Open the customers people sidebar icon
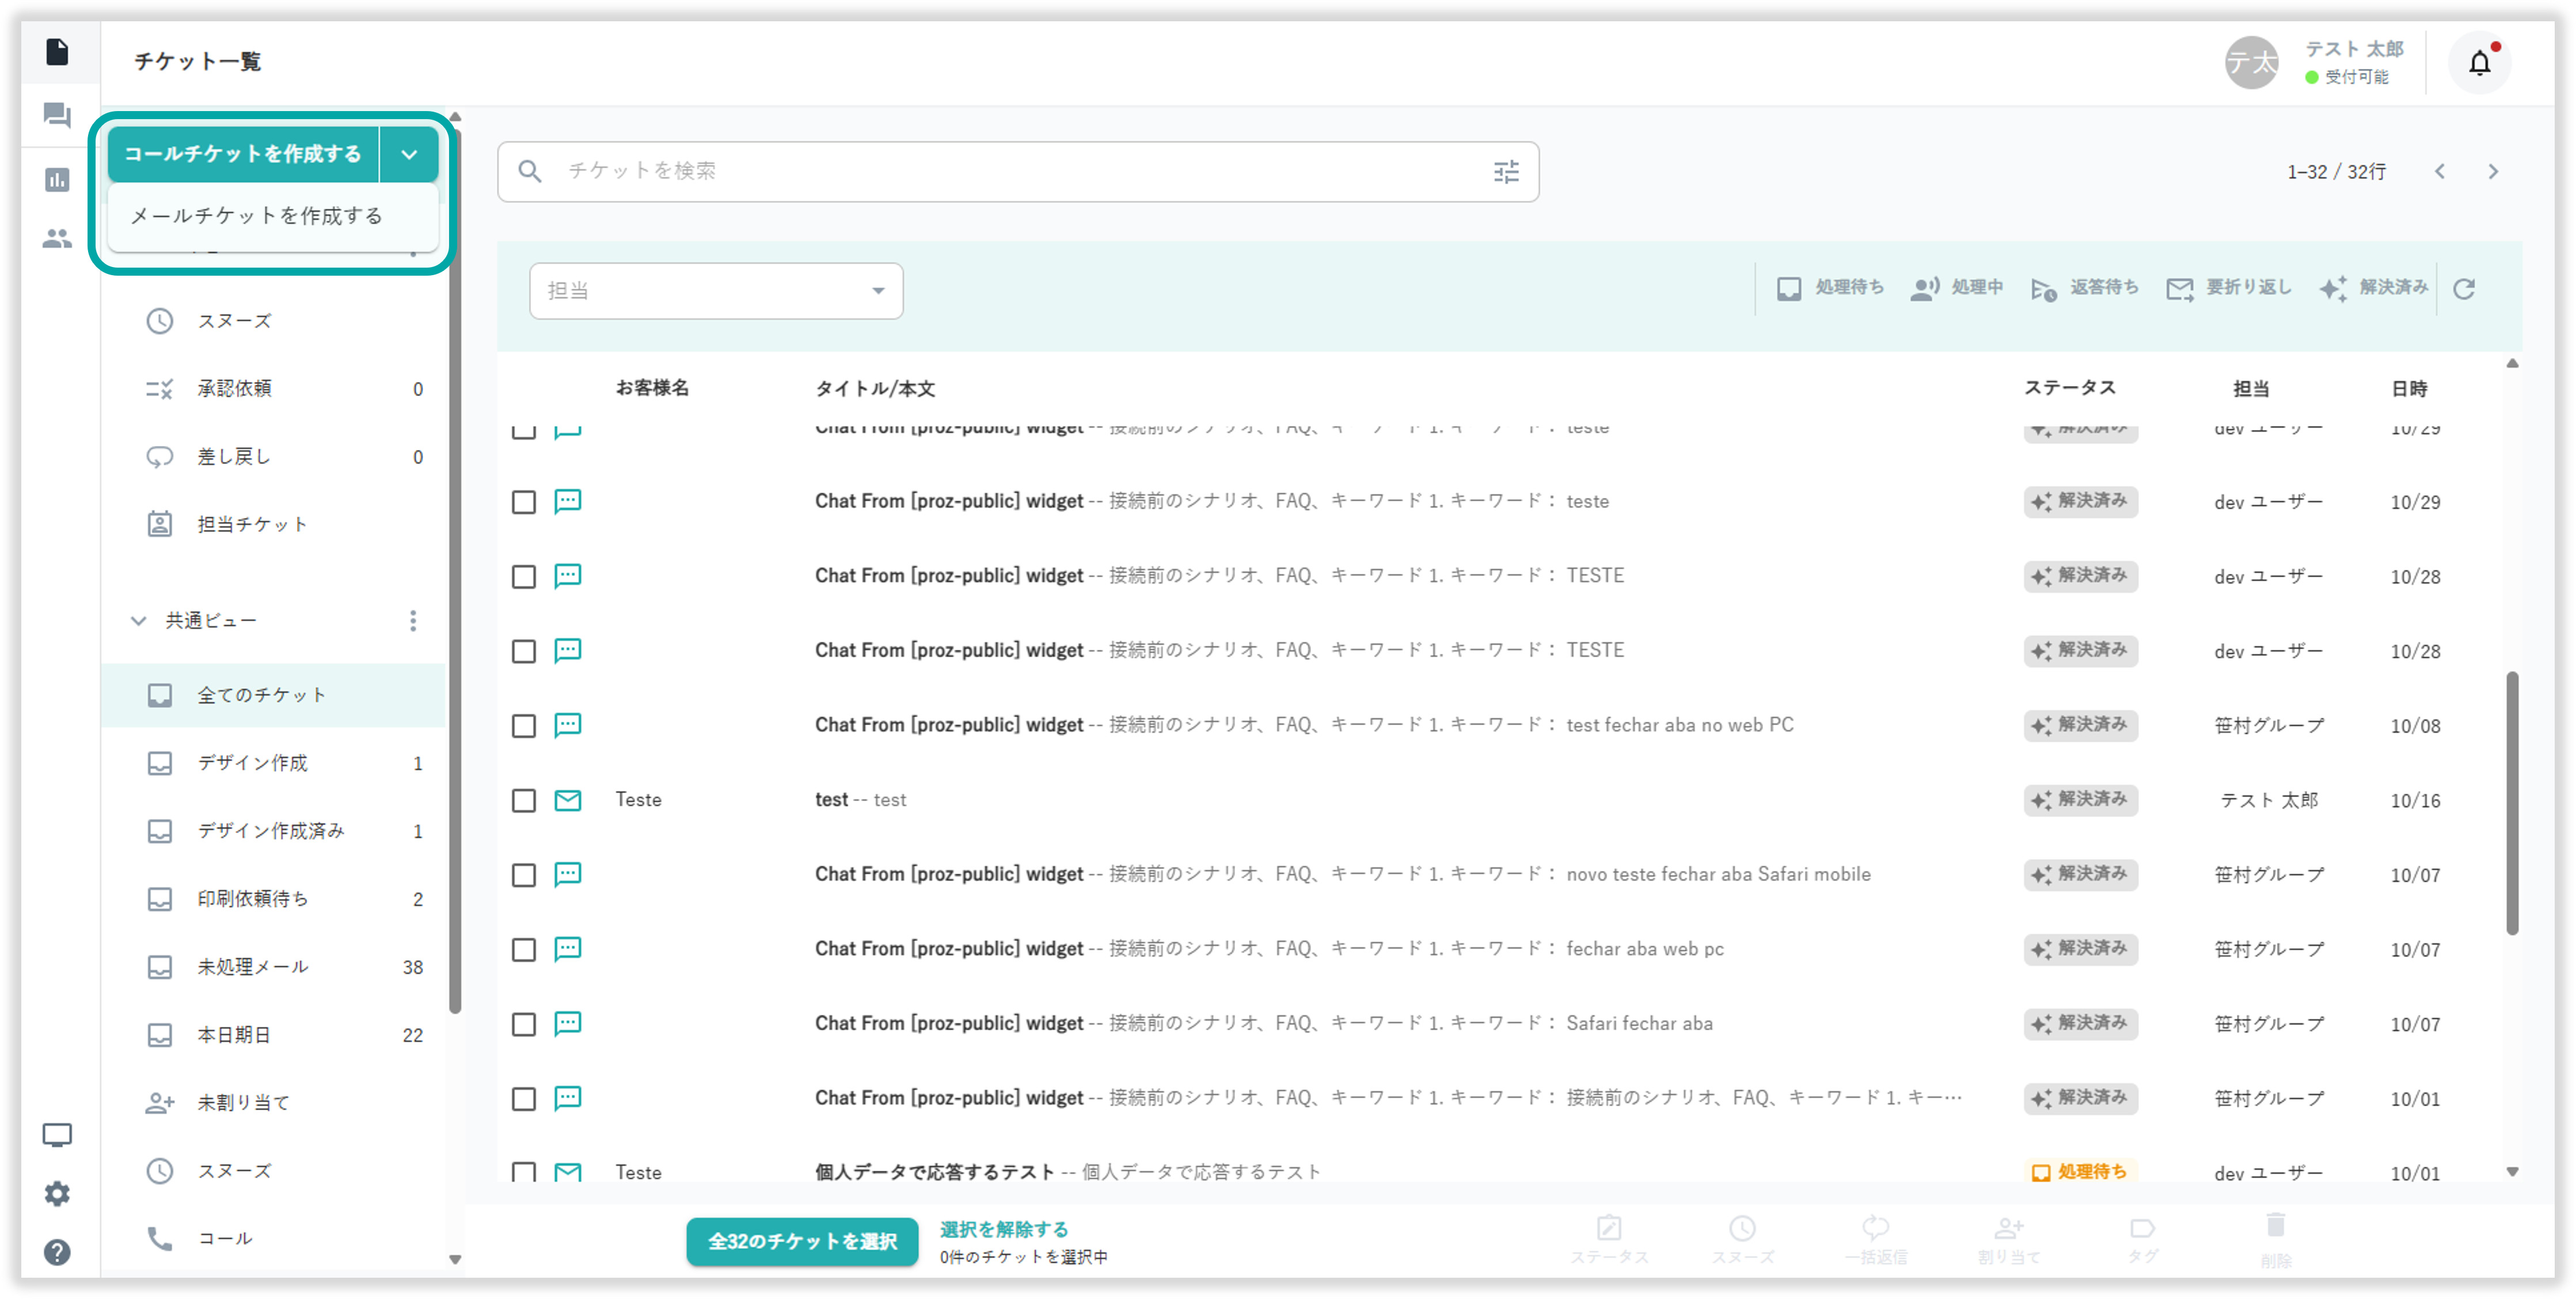This screenshot has width=2576, height=1299. tap(57, 239)
